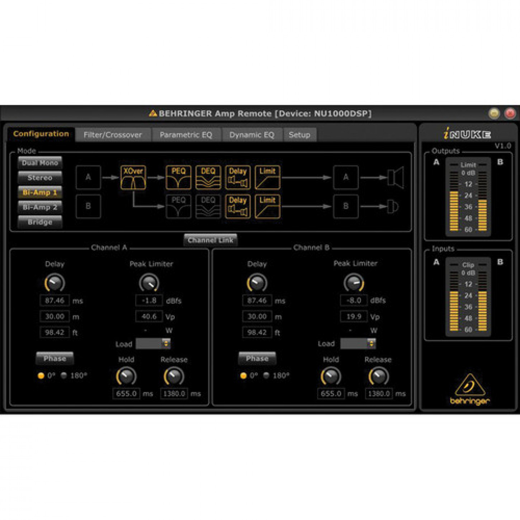The width and height of the screenshot is (520, 520).
Task: Click the Channel A Delay knob
Action: point(55,283)
